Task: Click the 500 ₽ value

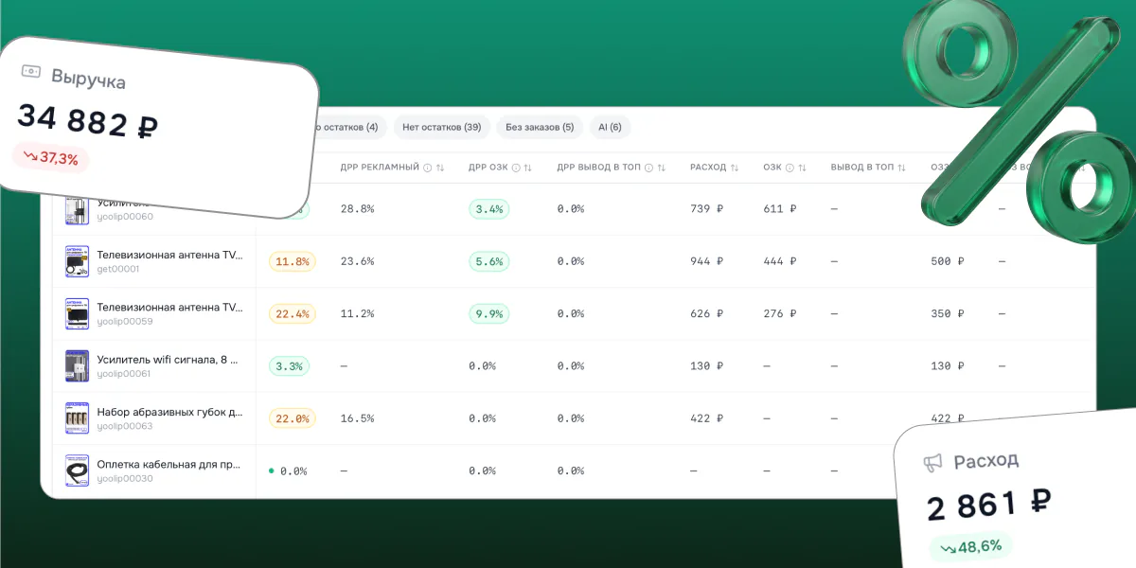Action: pyautogui.click(x=948, y=261)
